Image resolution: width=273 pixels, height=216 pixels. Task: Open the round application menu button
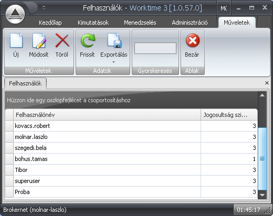(x=15, y=14)
